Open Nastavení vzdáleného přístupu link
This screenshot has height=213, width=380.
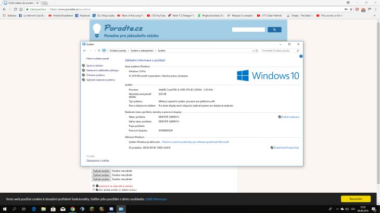pos(103,70)
